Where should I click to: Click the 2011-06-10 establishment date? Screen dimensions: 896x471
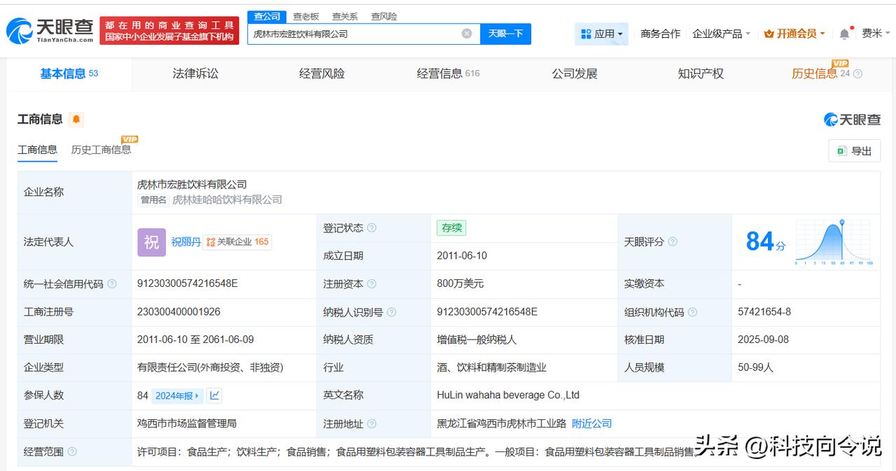click(x=462, y=256)
